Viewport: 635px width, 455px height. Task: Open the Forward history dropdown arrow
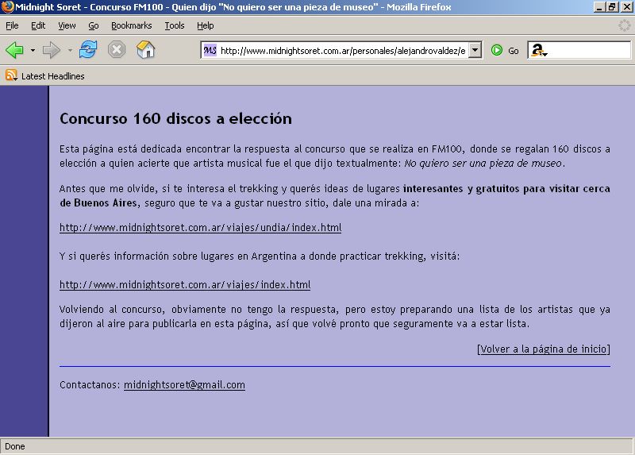pos(70,51)
